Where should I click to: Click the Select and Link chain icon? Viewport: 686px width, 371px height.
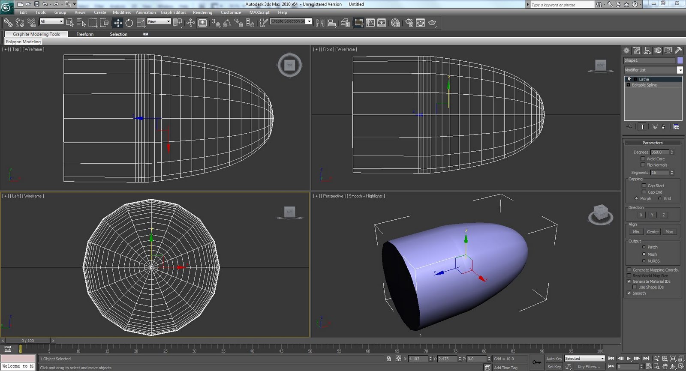[x=8, y=23]
